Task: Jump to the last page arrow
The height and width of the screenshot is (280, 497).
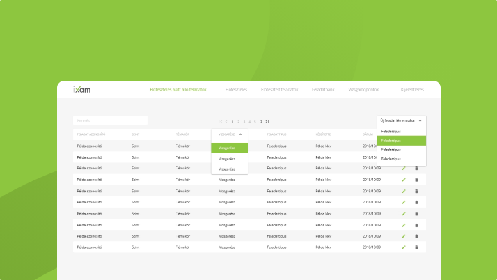Action: (267, 121)
